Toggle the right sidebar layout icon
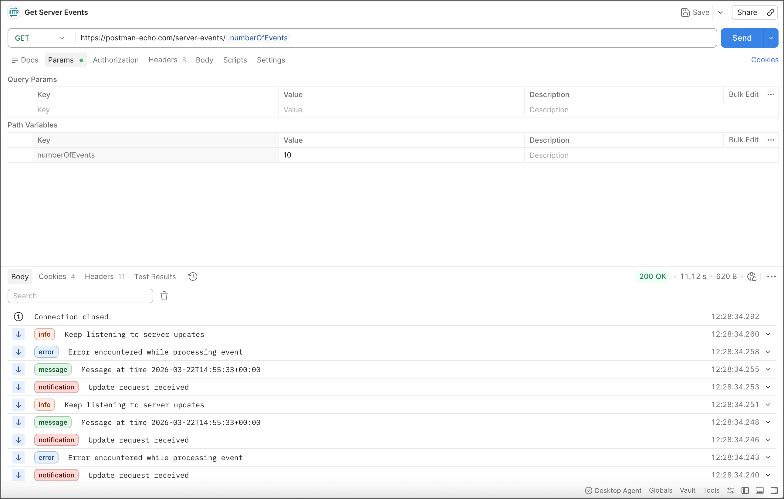784x499 pixels. click(x=774, y=490)
